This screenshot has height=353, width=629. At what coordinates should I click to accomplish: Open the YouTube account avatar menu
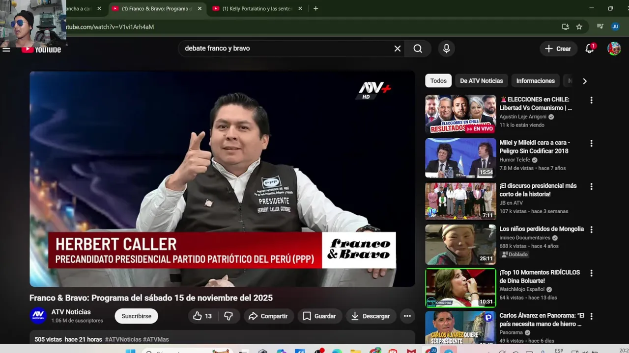pos(614,49)
